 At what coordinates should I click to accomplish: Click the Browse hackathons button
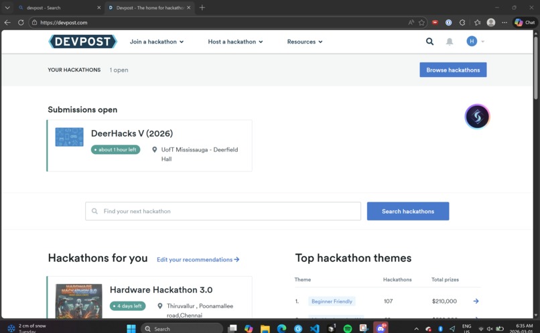coord(453,70)
